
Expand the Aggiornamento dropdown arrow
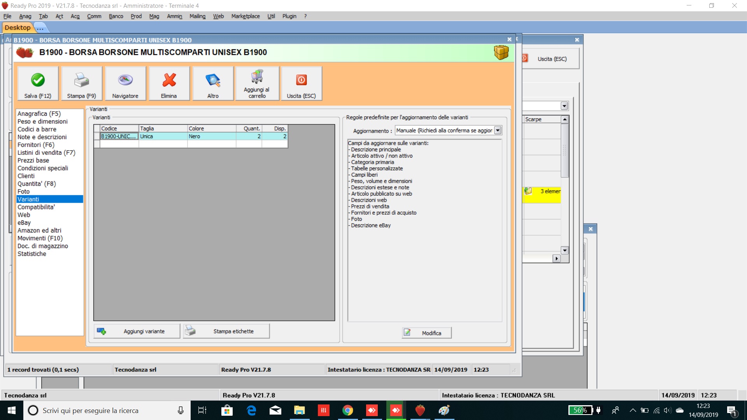[x=498, y=131]
